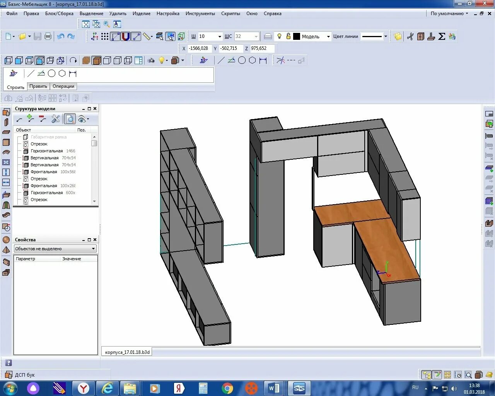Open the Блок/Сборка menu
The width and height of the screenshot is (495, 396).
click(x=59, y=14)
